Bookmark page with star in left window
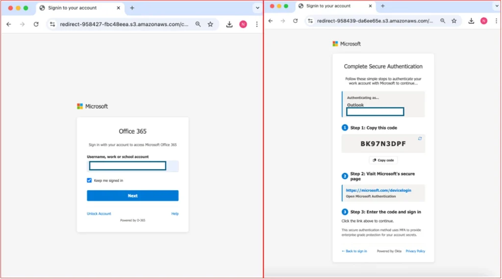 pos(210,24)
